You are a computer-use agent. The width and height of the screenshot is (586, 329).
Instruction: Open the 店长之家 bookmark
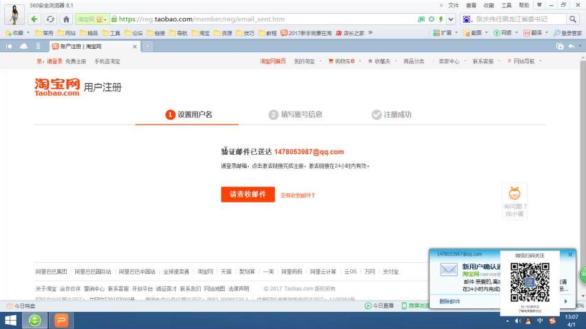tap(350, 33)
